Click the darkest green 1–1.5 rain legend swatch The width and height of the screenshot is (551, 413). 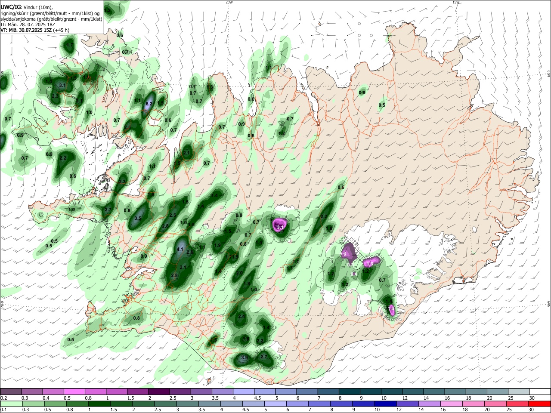[x=99, y=404]
